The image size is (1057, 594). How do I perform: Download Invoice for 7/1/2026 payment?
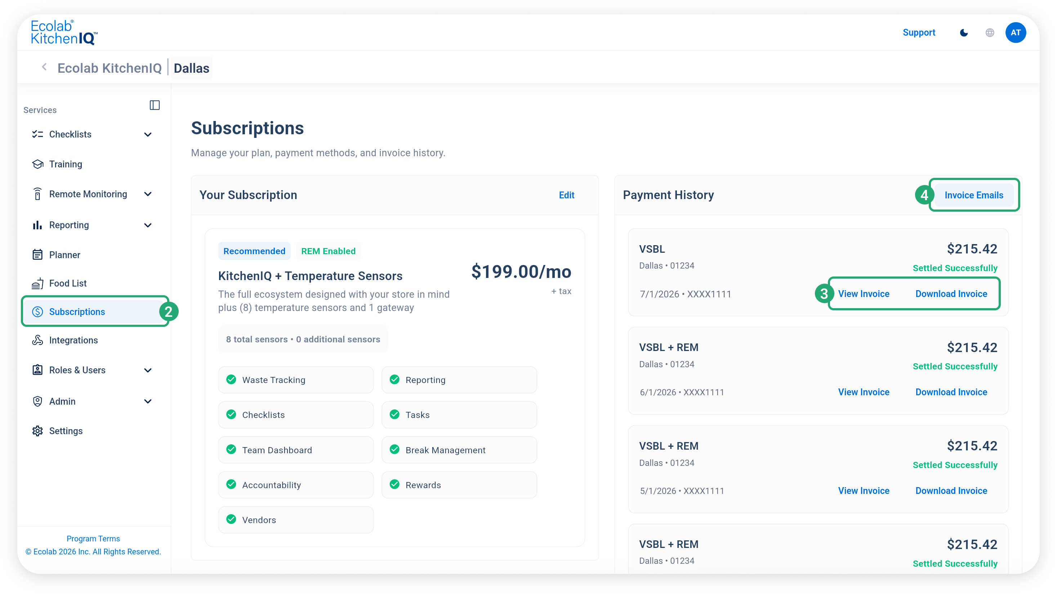tap(951, 293)
